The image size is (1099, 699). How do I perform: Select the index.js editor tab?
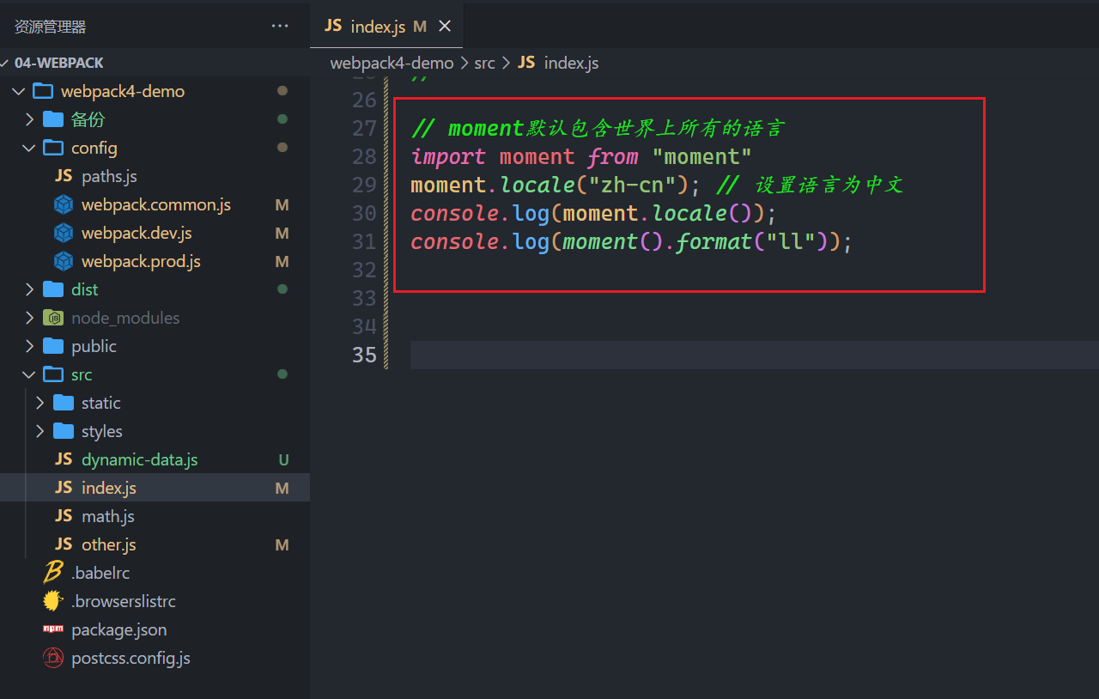point(386,27)
